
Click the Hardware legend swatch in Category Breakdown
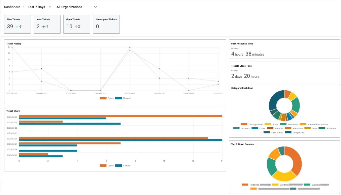pos(283,125)
